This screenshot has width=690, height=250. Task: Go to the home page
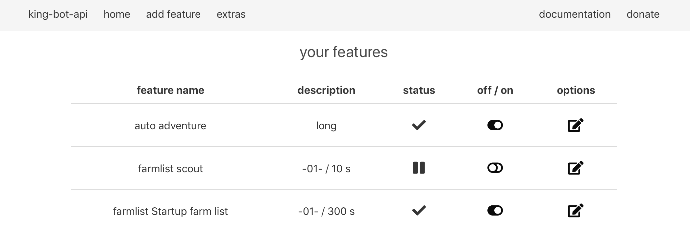click(117, 14)
